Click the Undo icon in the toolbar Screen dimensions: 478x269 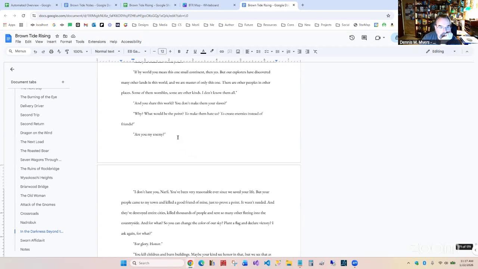[35, 52]
